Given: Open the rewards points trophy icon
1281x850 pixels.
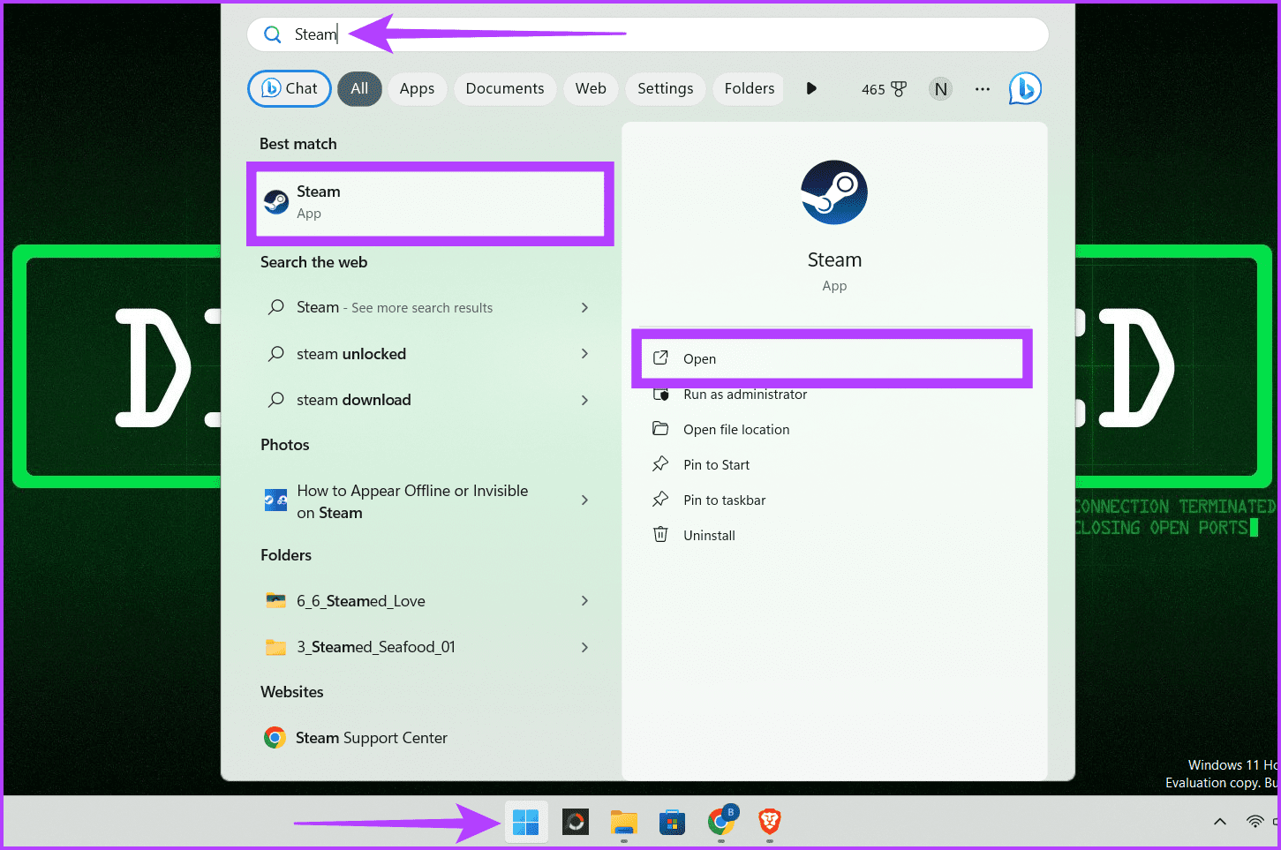Looking at the screenshot, I should 898,89.
